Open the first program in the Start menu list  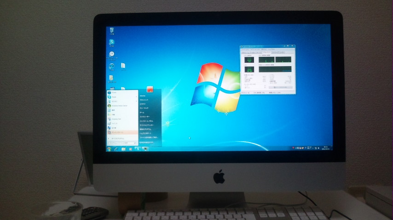[122, 93]
